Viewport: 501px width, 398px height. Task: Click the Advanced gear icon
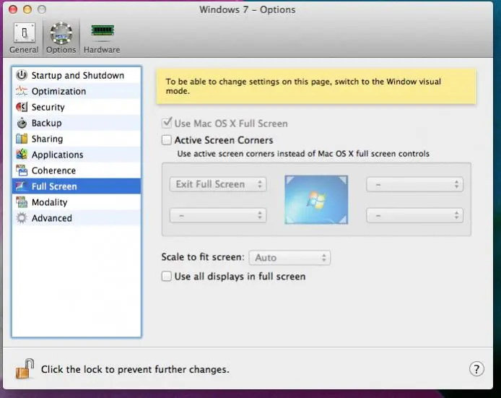[x=22, y=218]
